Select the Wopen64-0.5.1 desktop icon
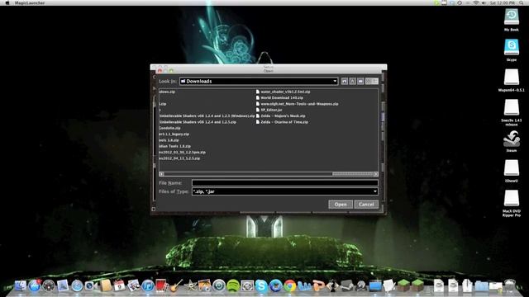The height and width of the screenshot is (297, 529). [x=512, y=80]
